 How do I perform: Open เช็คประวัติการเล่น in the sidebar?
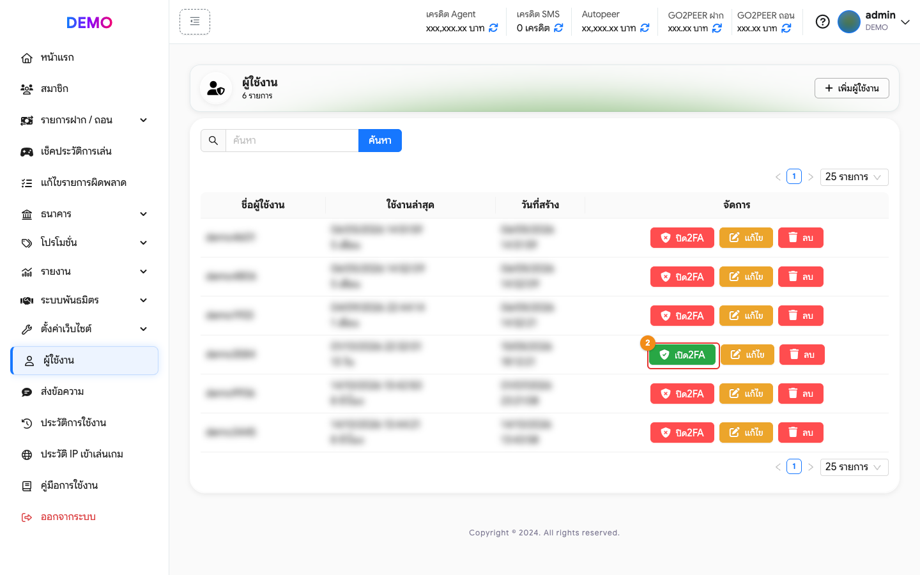click(84, 151)
